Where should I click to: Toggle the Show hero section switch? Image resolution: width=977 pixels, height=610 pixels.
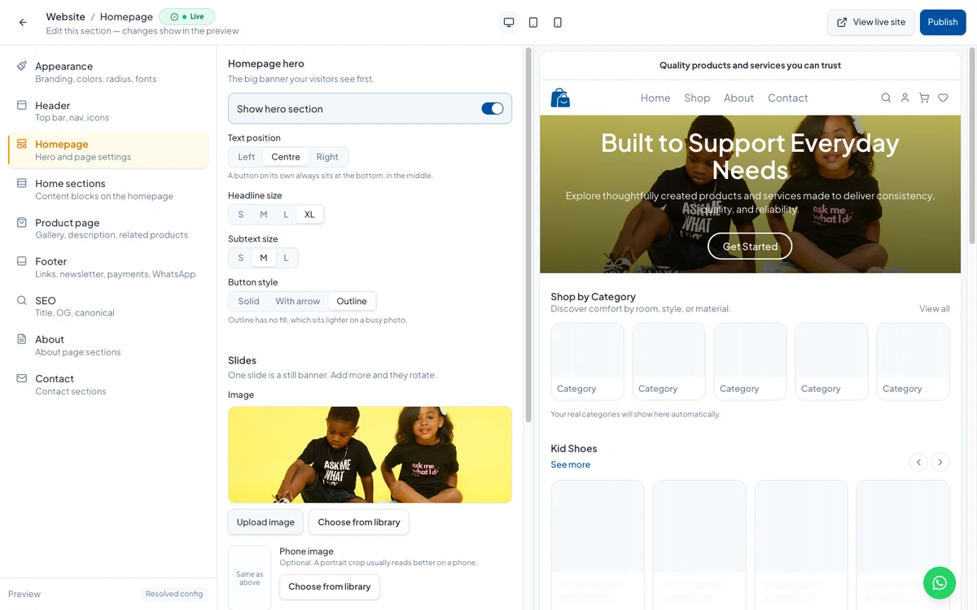[493, 108]
